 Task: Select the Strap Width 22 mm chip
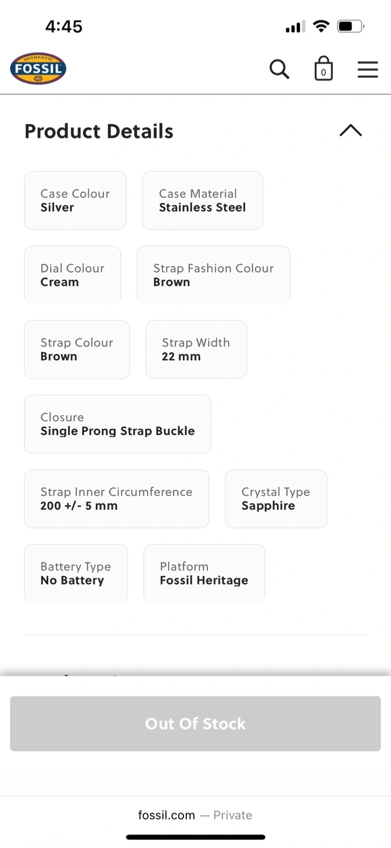click(x=196, y=349)
